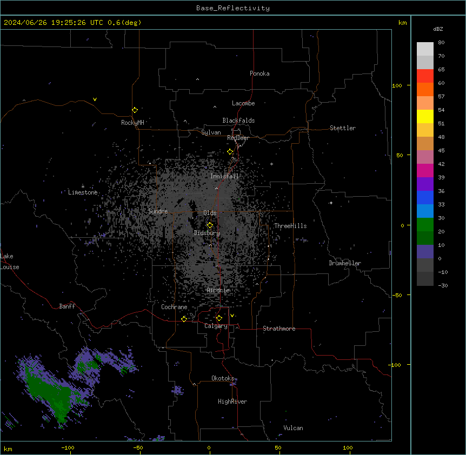466x455 pixels.
Task: Click the asterisk marker above Limestone label
Action: [x=83, y=186]
